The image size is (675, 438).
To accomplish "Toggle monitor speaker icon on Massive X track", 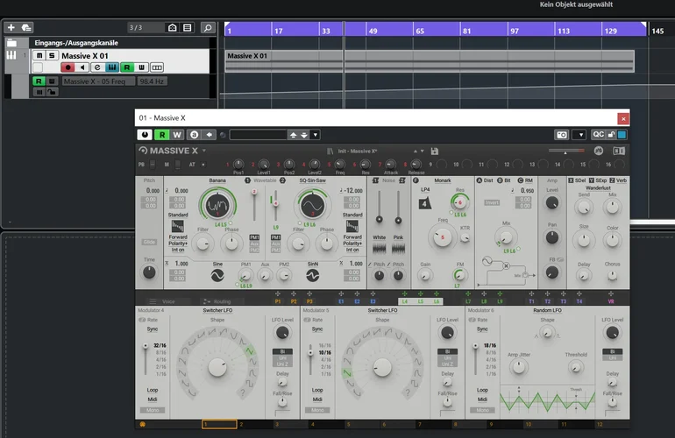I will pyautogui.click(x=82, y=67).
